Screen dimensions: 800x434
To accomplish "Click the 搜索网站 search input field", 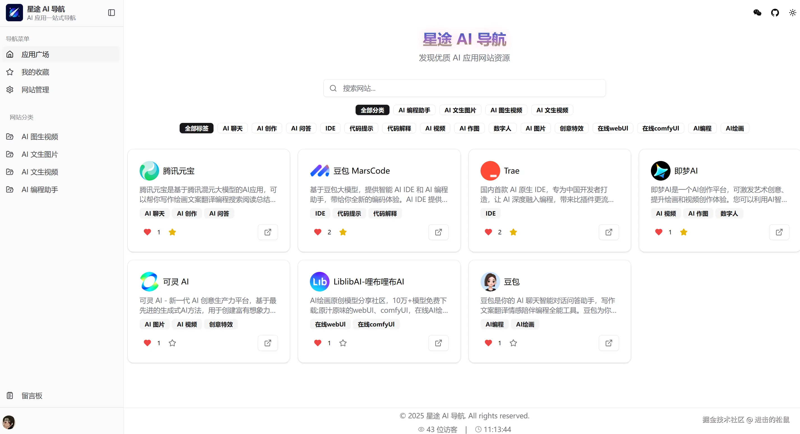I will pos(464,88).
